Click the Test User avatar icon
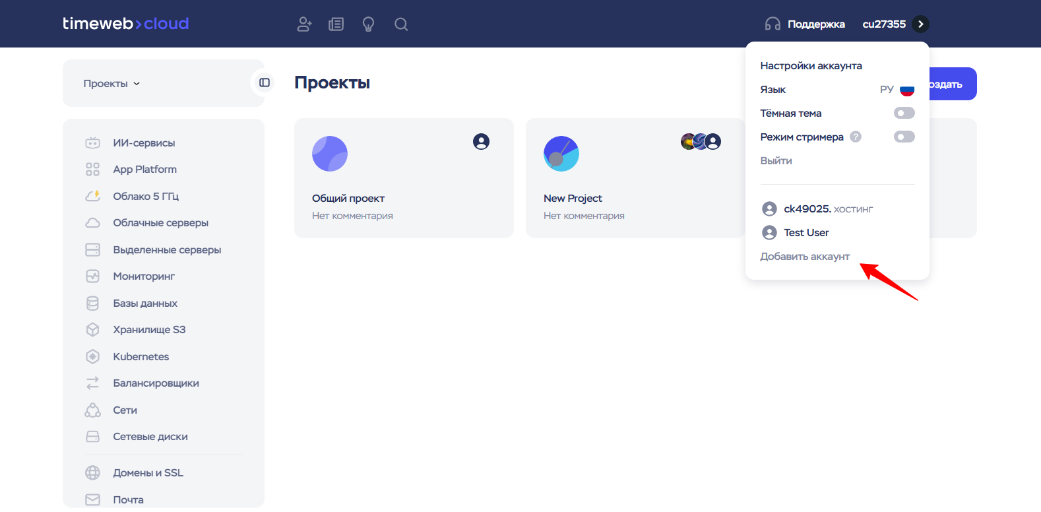Image resolution: width=1041 pixels, height=512 pixels. click(x=769, y=233)
